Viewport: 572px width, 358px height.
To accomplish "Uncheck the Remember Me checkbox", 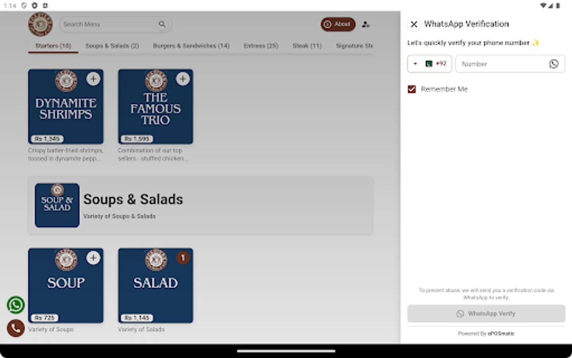I will click(x=412, y=89).
